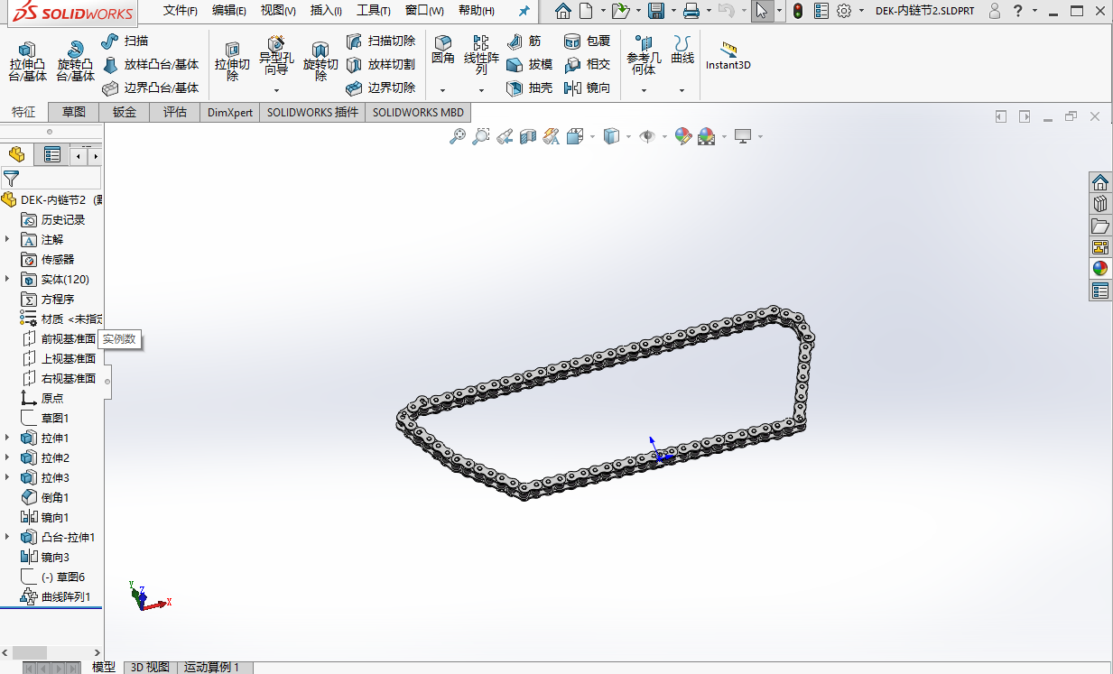Expand the 拉伸1 feature node
The width and height of the screenshot is (1113, 674).
[x=7, y=438]
